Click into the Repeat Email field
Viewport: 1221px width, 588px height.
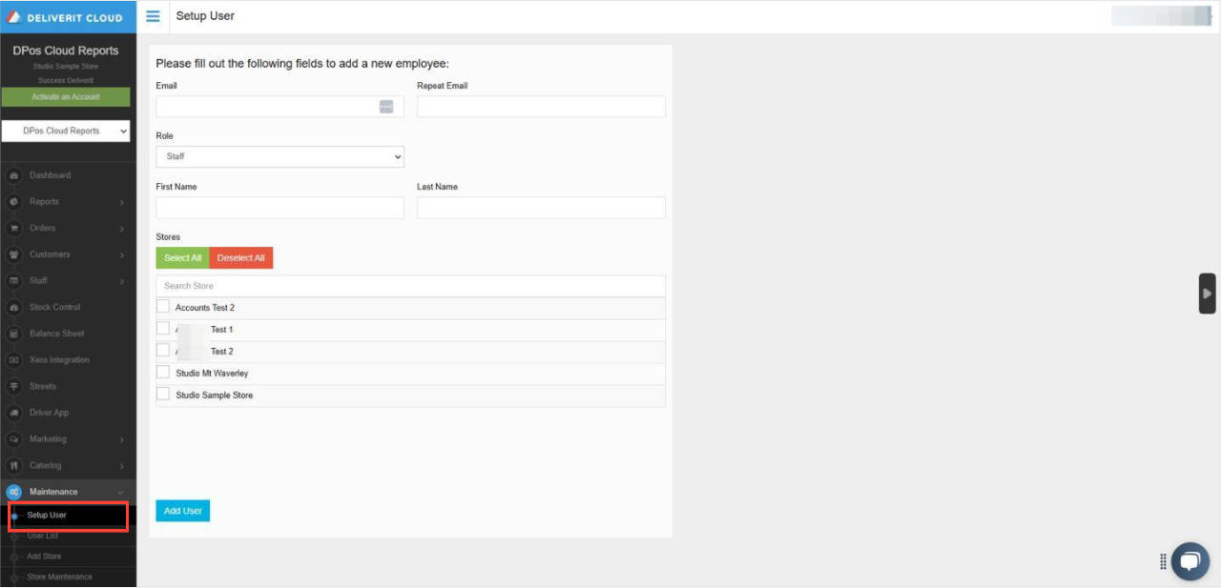click(541, 107)
